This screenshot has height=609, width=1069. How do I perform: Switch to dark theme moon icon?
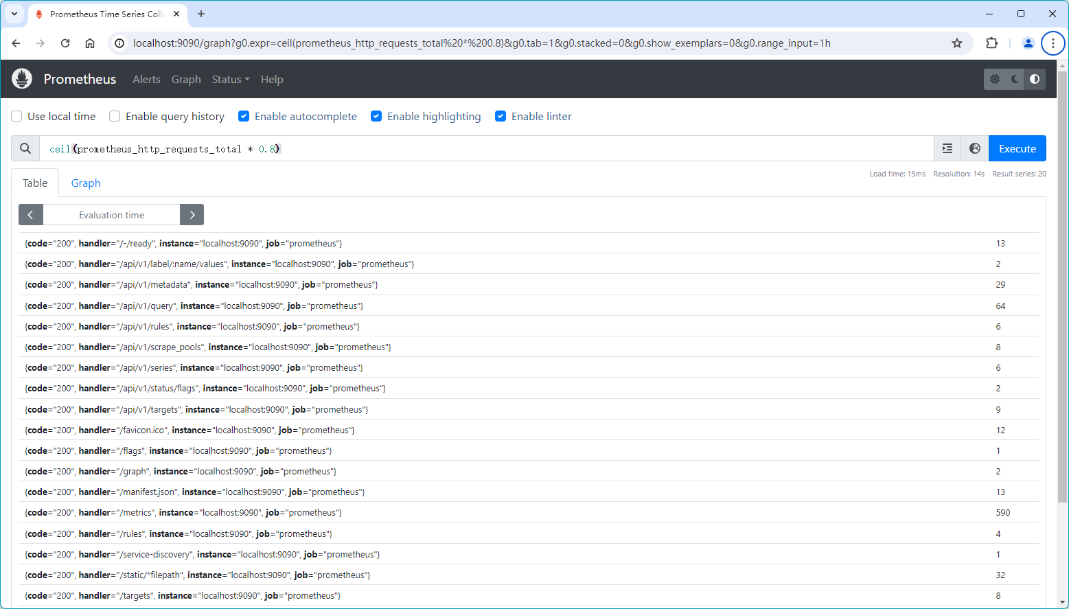coord(1015,79)
